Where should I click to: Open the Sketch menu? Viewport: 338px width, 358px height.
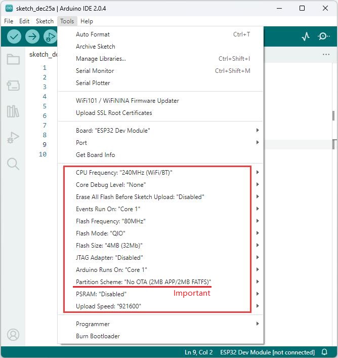45,21
